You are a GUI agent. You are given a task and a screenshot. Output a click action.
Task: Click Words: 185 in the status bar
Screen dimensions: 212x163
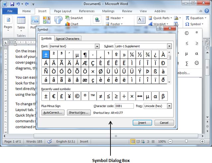click(x=34, y=141)
